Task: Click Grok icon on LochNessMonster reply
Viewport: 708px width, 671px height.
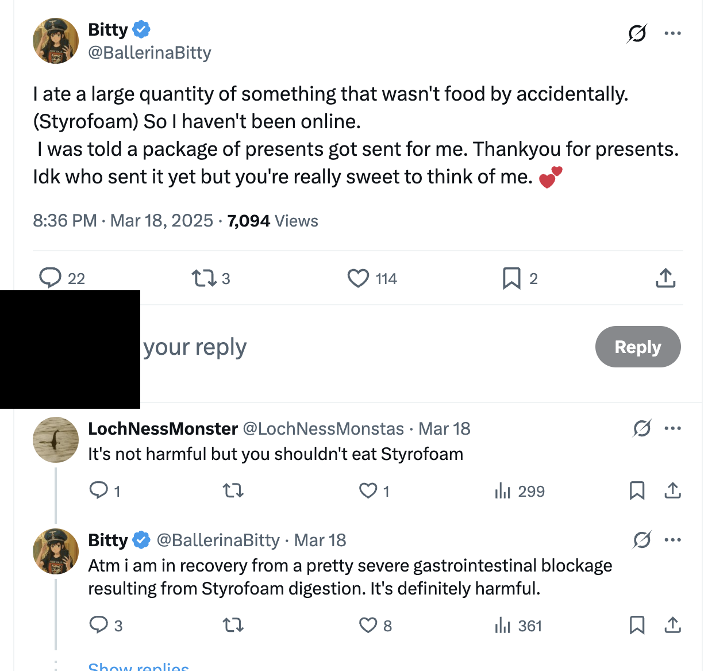Action: (642, 428)
